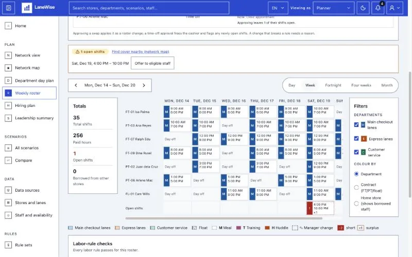Switch to Fortnight view
Image resolution: width=412 pixels, height=257 pixels.
pos(333,85)
